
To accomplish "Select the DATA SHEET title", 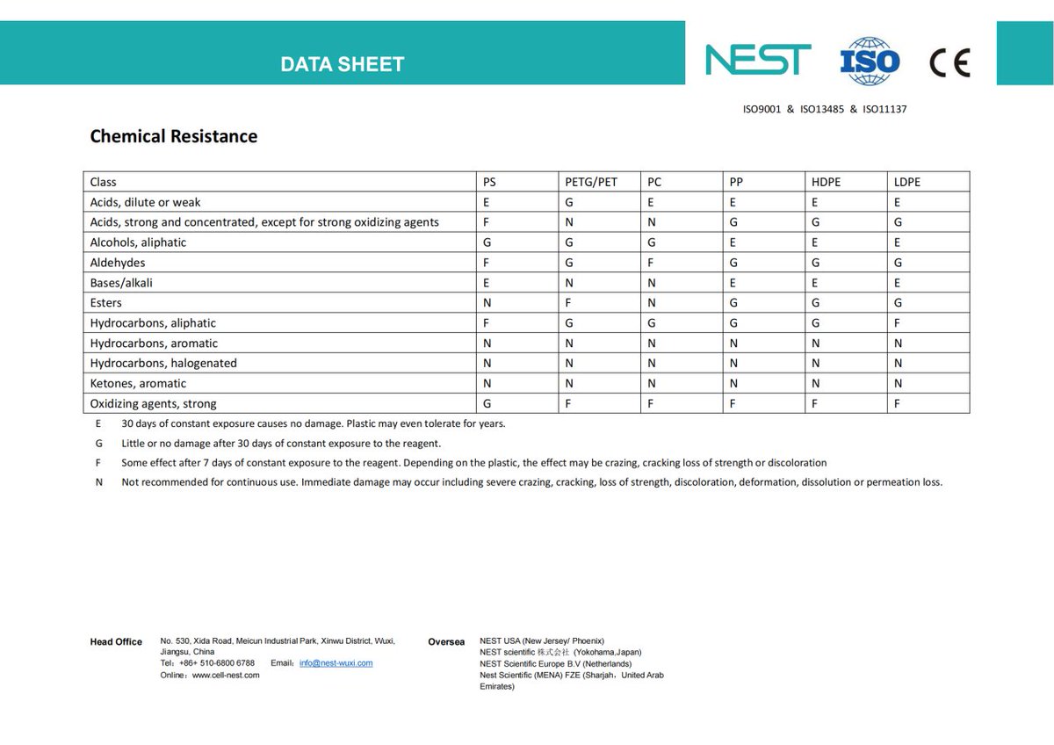I will click(342, 63).
